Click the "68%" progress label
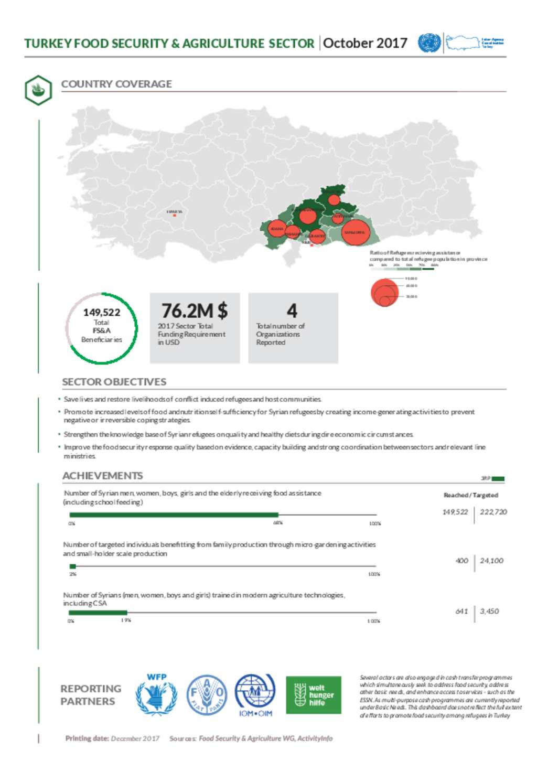537x760 pixels. (278, 523)
